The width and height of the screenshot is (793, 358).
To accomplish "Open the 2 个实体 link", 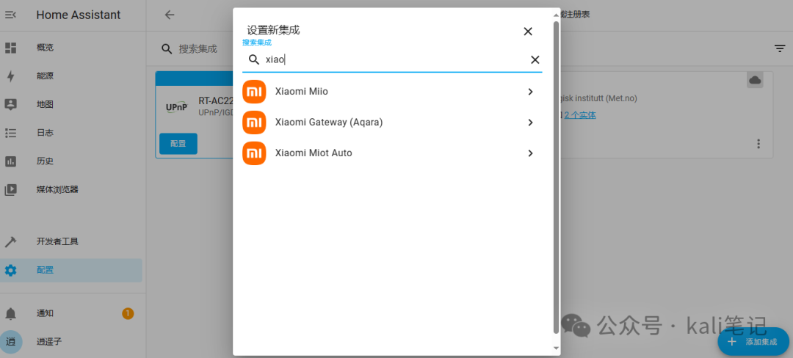I will click(580, 115).
